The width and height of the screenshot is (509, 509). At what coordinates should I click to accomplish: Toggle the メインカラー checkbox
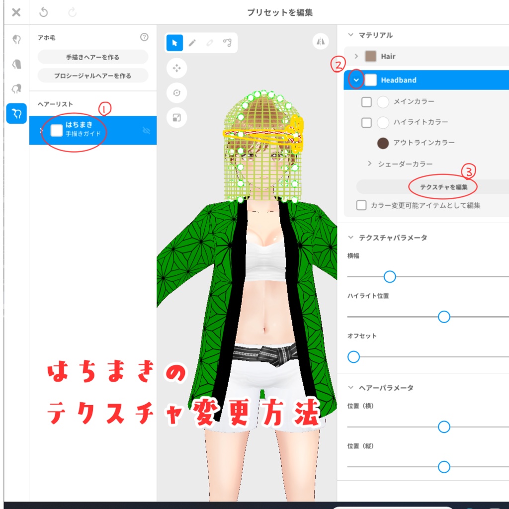[366, 101]
